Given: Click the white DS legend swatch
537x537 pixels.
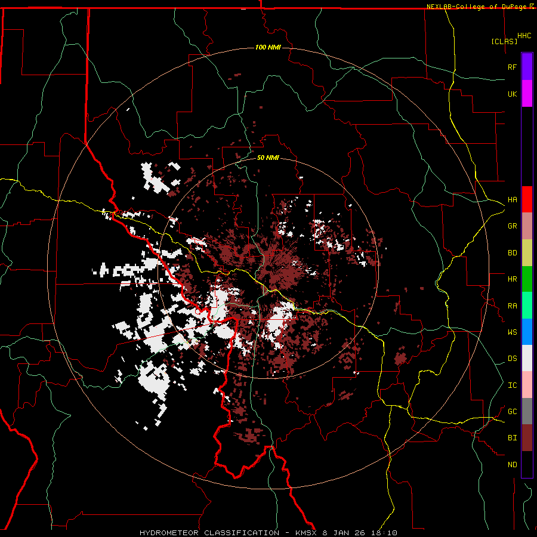Looking at the screenshot, I should tap(527, 359).
